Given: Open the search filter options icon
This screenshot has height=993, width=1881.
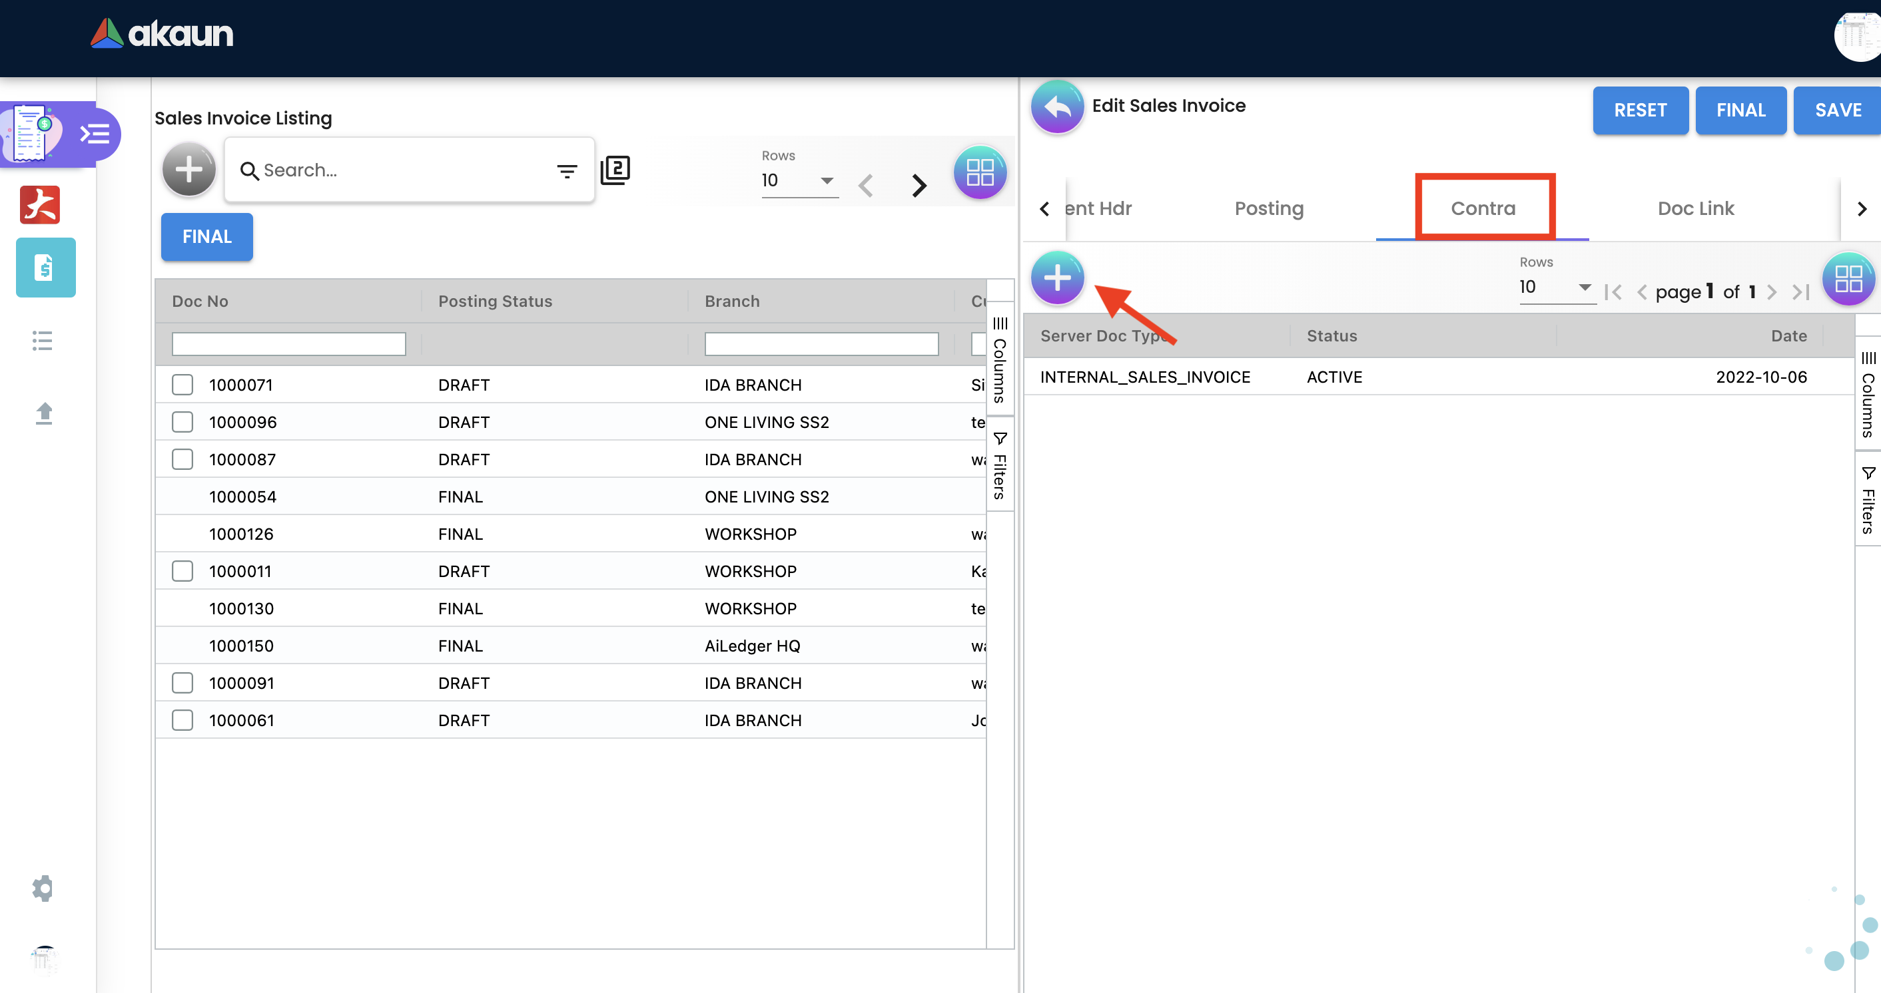Looking at the screenshot, I should click(567, 171).
